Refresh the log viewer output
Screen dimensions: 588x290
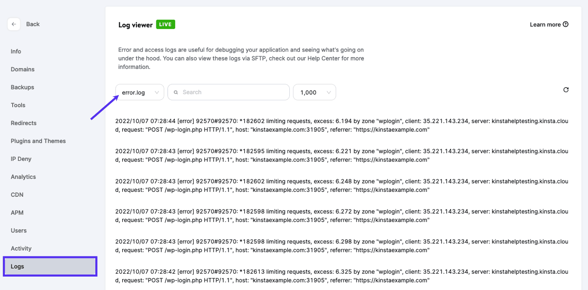(566, 89)
